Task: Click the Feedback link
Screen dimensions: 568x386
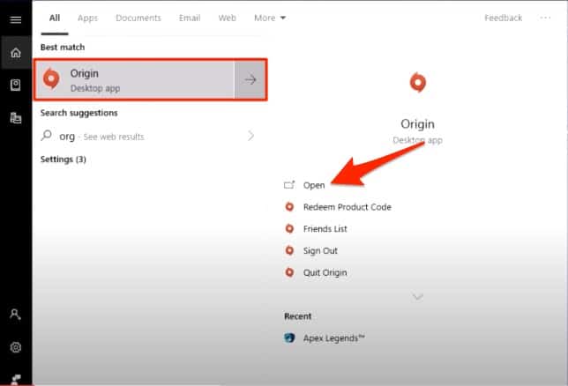Action: [x=503, y=18]
